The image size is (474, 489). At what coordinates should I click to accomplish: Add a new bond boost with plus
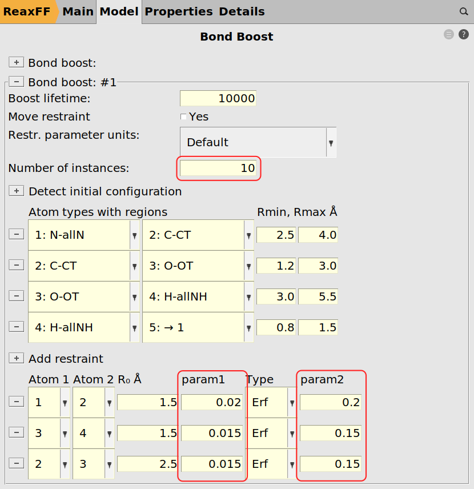tap(16, 62)
